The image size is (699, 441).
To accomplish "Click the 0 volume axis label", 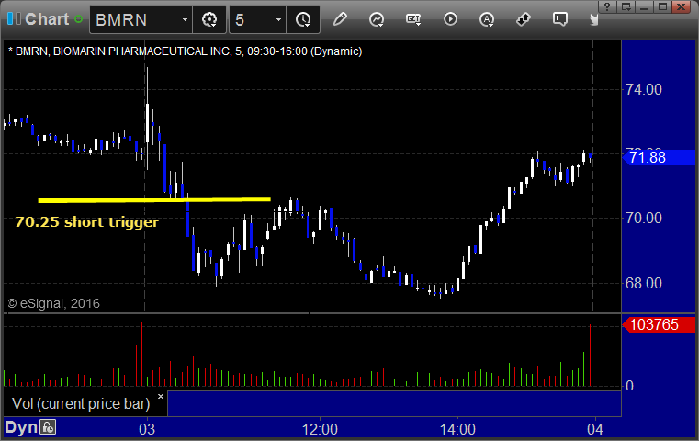I will 629,386.
